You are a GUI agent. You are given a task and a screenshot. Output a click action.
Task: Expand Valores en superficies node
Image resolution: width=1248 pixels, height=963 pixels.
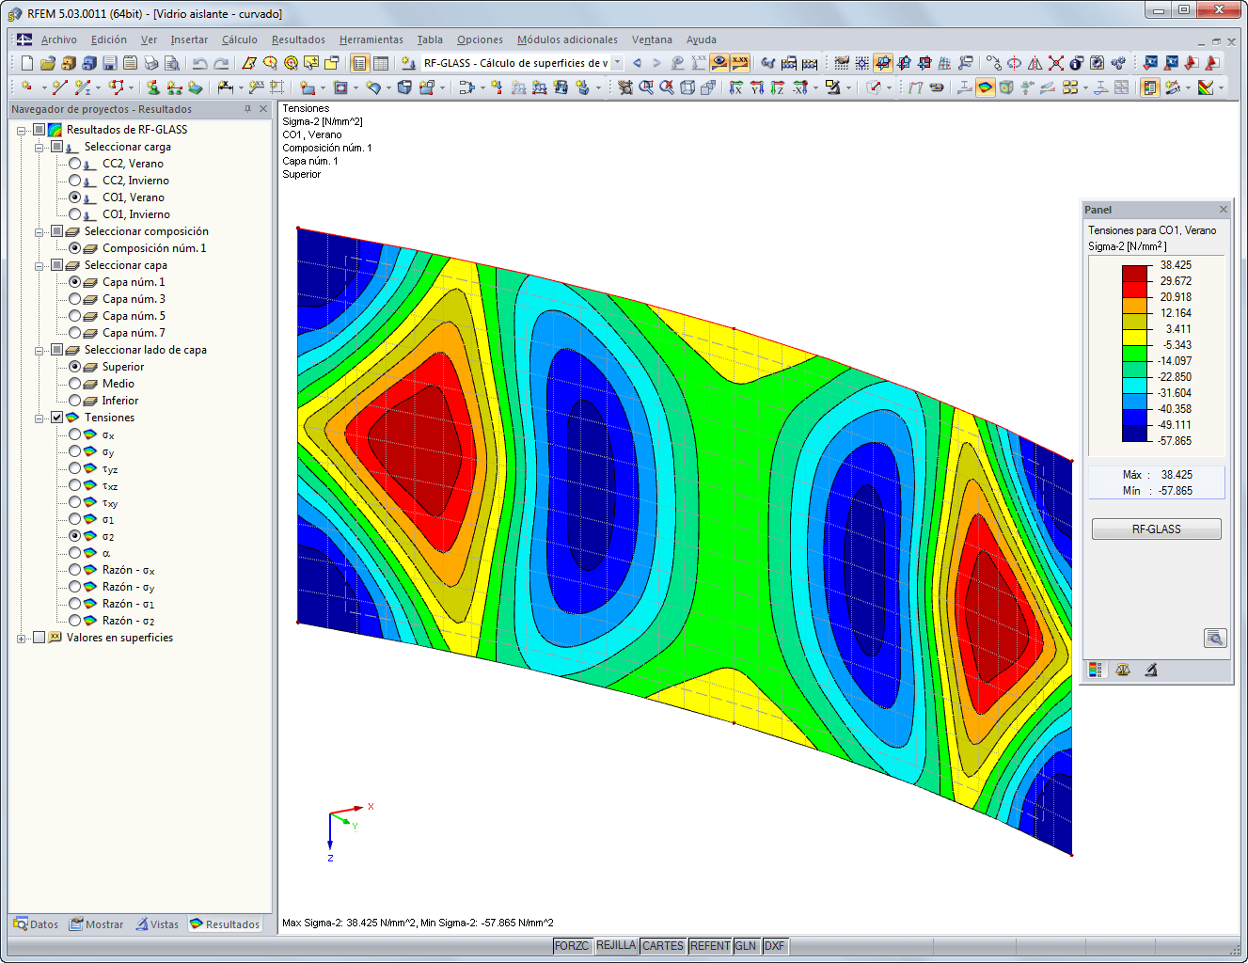20,638
